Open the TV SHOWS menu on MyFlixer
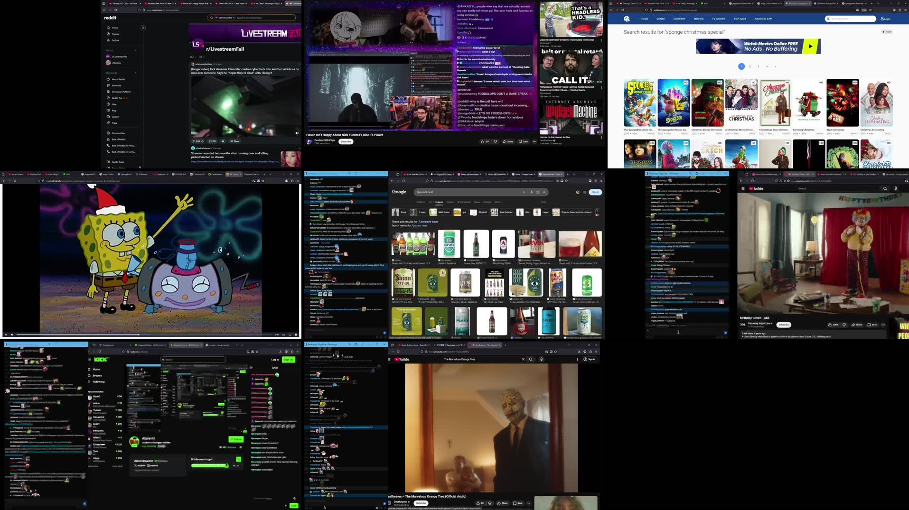 pyautogui.click(x=718, y=19)
